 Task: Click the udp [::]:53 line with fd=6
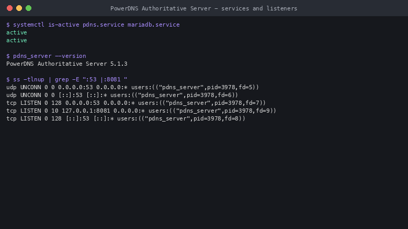click(122, 95)
